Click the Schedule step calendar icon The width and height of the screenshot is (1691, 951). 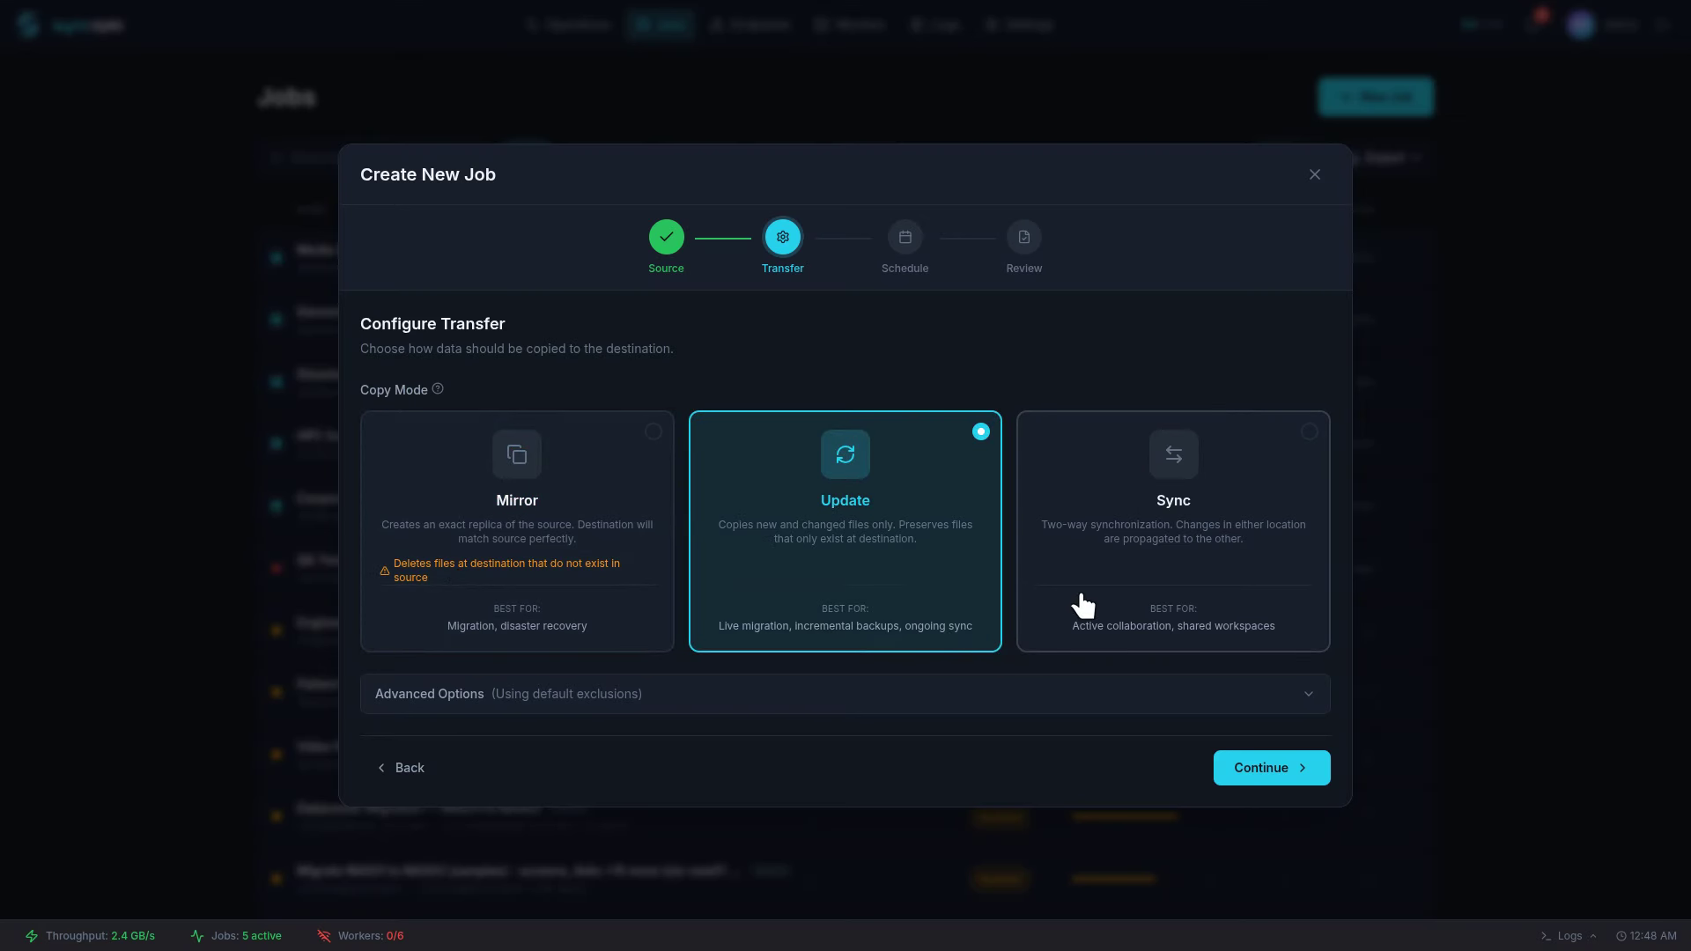[x=905, y=237]
